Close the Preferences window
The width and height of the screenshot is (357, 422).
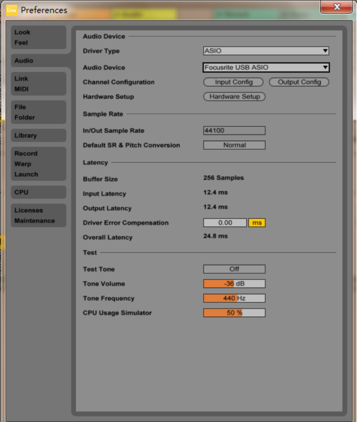(337, 7)
